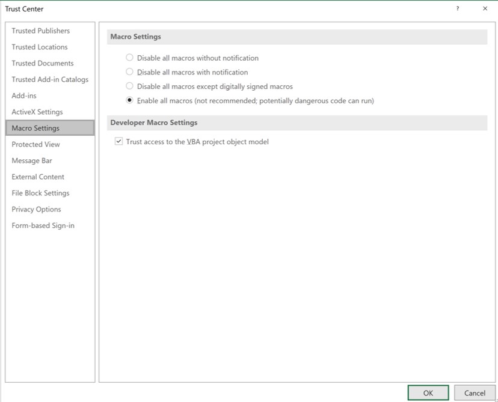Toggle Trust access to VBA project object model
Viewport: 498px width, 402px height.
[118, 141]
